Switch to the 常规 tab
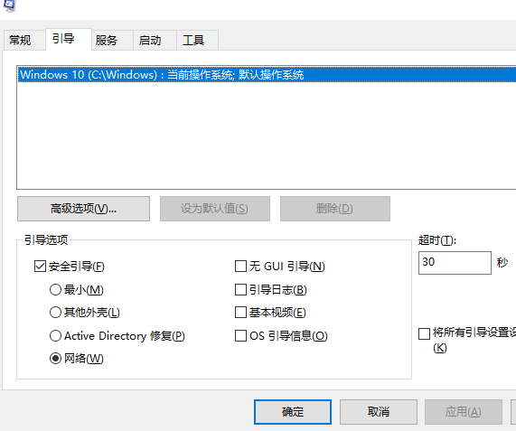Viewport: 516px width, 431px height. click(24, 40)
